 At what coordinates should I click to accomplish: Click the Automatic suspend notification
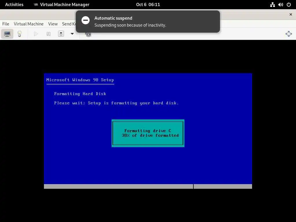pyautogui.click(x=148, y=21)
